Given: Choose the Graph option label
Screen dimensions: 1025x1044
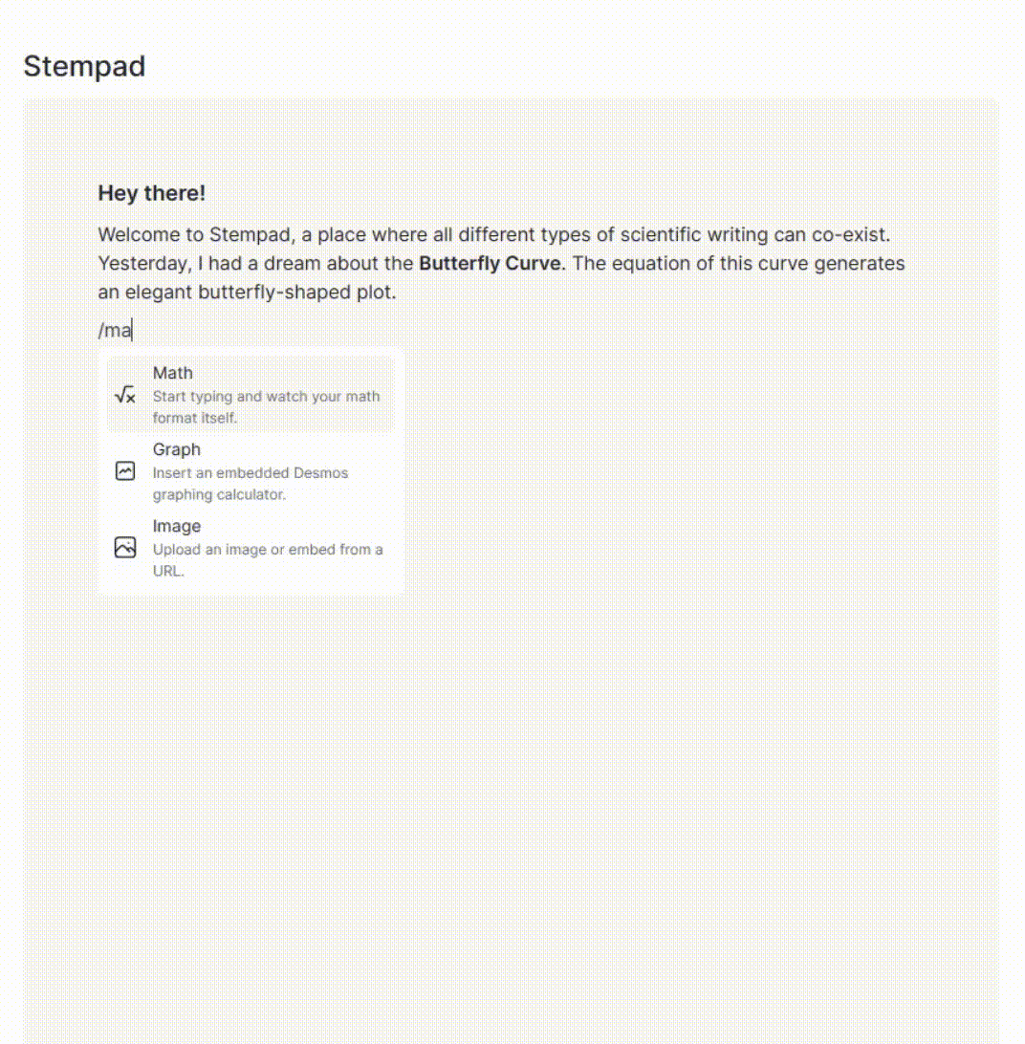Looking at the screenshot, I should (x=176, y=449).
